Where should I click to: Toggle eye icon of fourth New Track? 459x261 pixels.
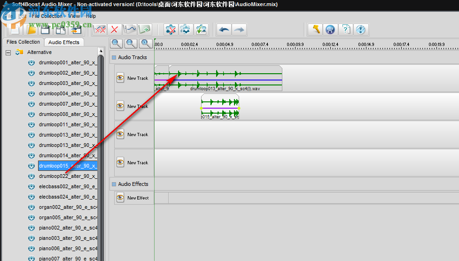coord(120,162)
